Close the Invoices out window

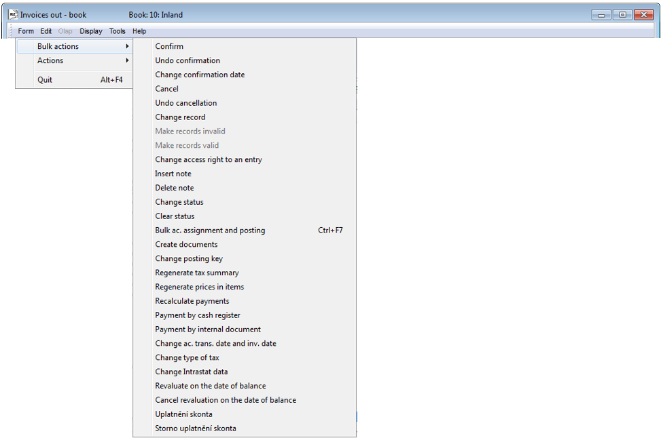pyautogui.click(x=644, y=15)
